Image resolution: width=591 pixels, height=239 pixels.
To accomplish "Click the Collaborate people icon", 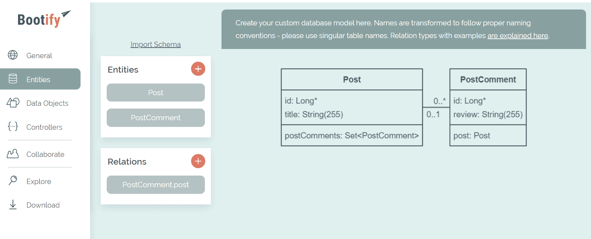I will pyautogui.click(x=13, y=154).
